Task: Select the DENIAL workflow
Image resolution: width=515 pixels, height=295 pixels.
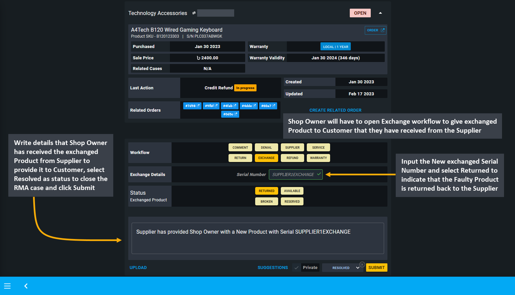Action: 266,147
